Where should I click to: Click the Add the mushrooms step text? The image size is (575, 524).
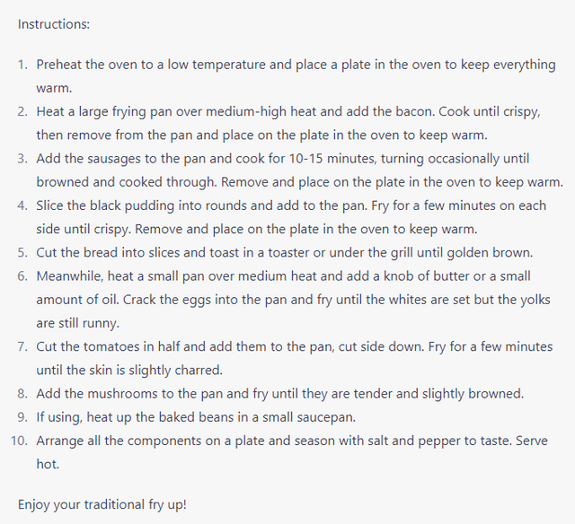(x=279, y=394)
